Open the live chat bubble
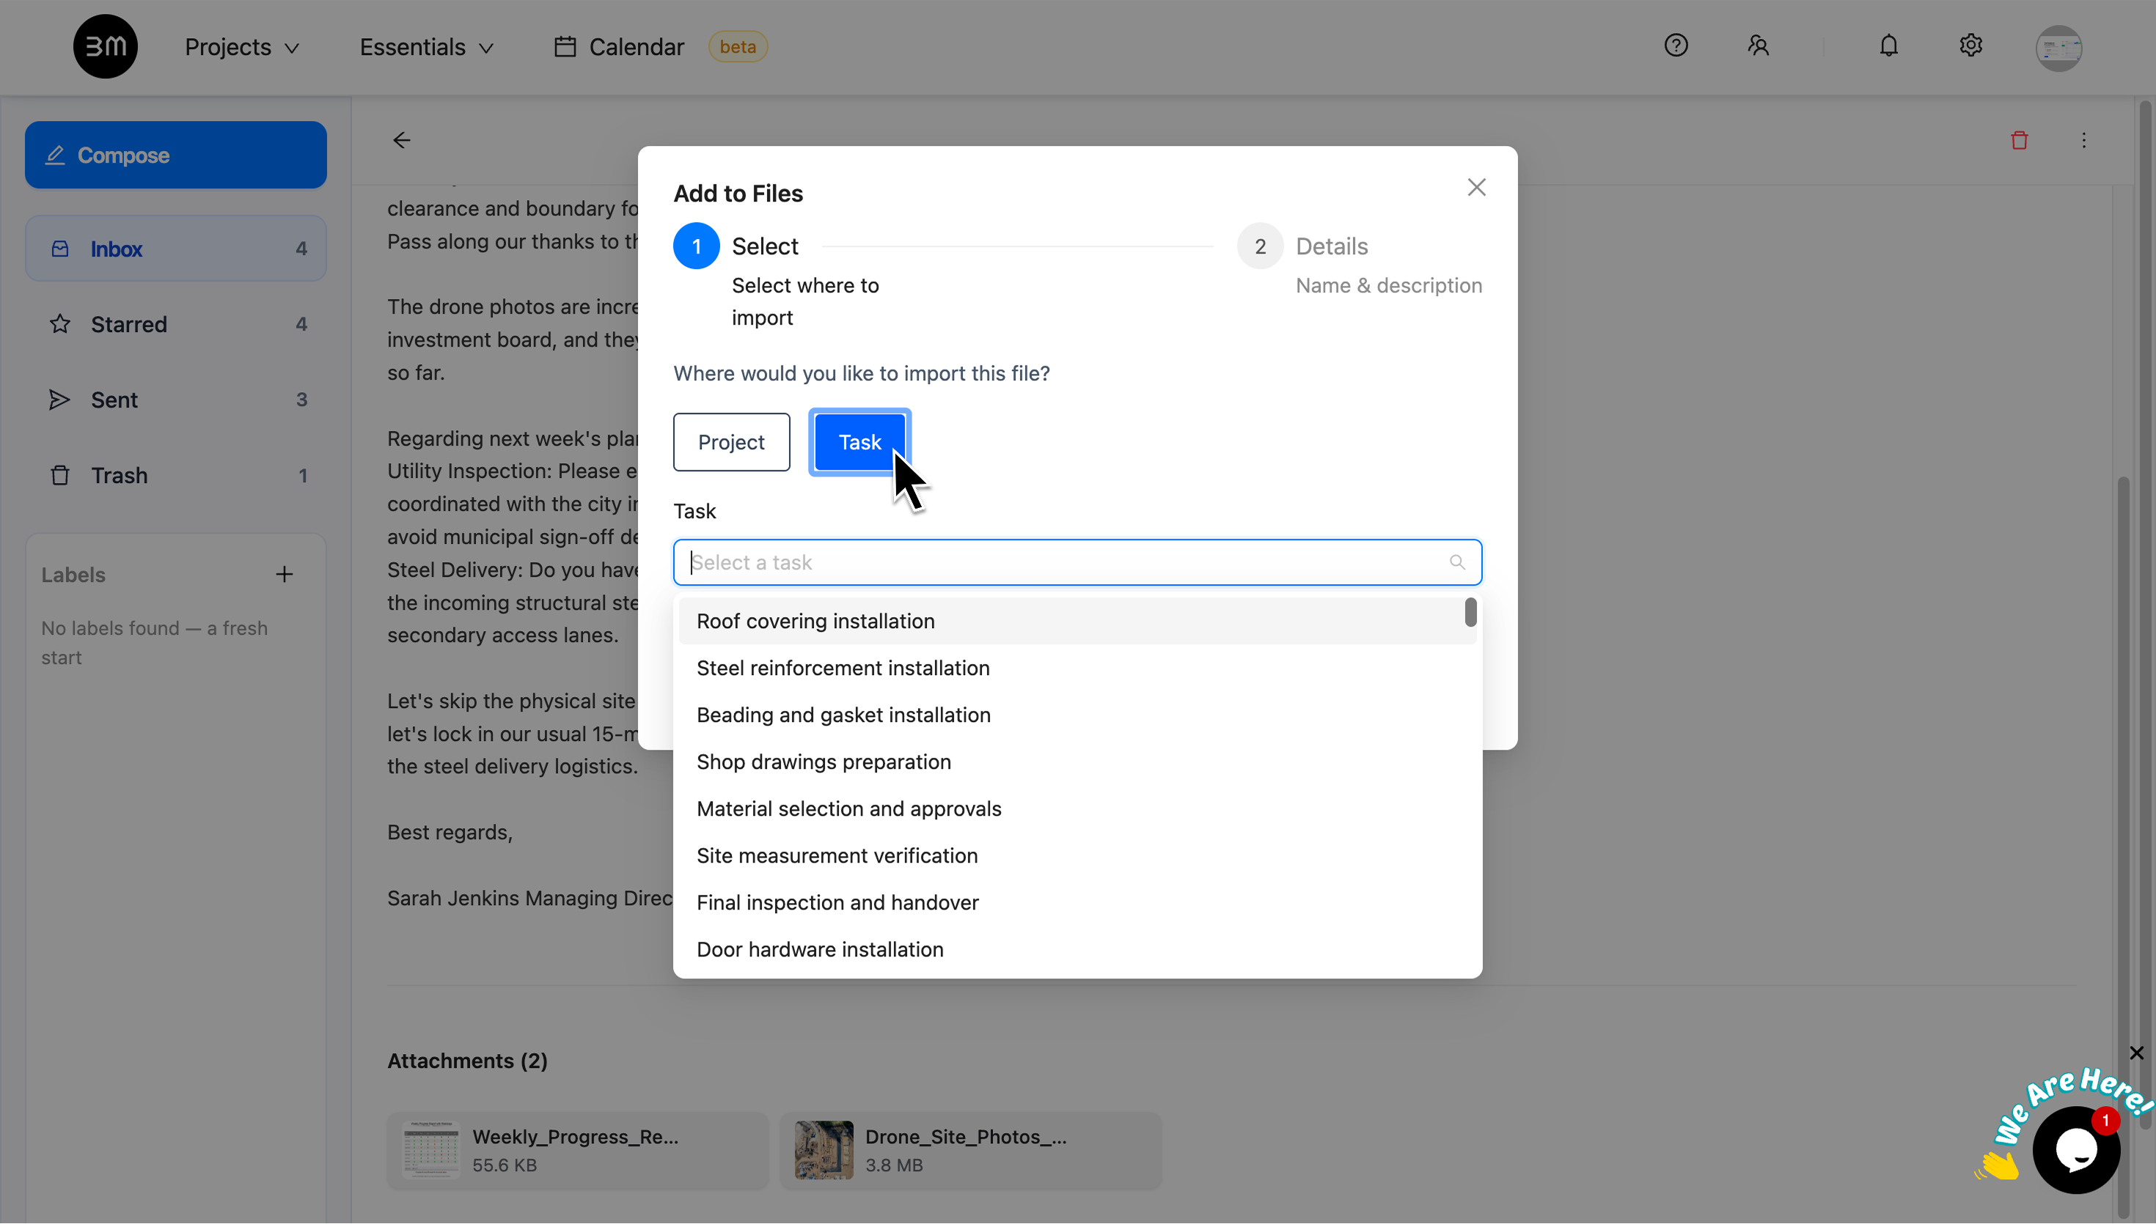2156x1224 pixels. (2076, 1149)
